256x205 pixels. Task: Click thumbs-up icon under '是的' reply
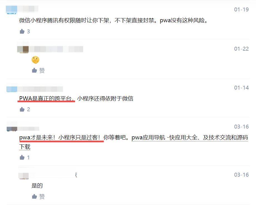point(34,196)
